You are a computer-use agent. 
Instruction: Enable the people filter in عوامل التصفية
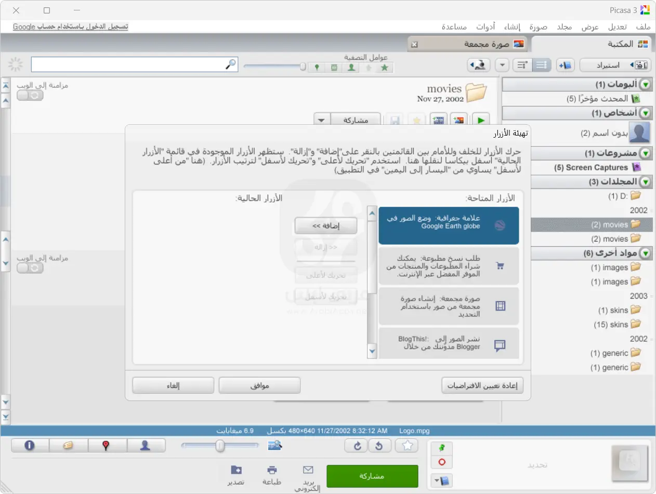[351, 68]
